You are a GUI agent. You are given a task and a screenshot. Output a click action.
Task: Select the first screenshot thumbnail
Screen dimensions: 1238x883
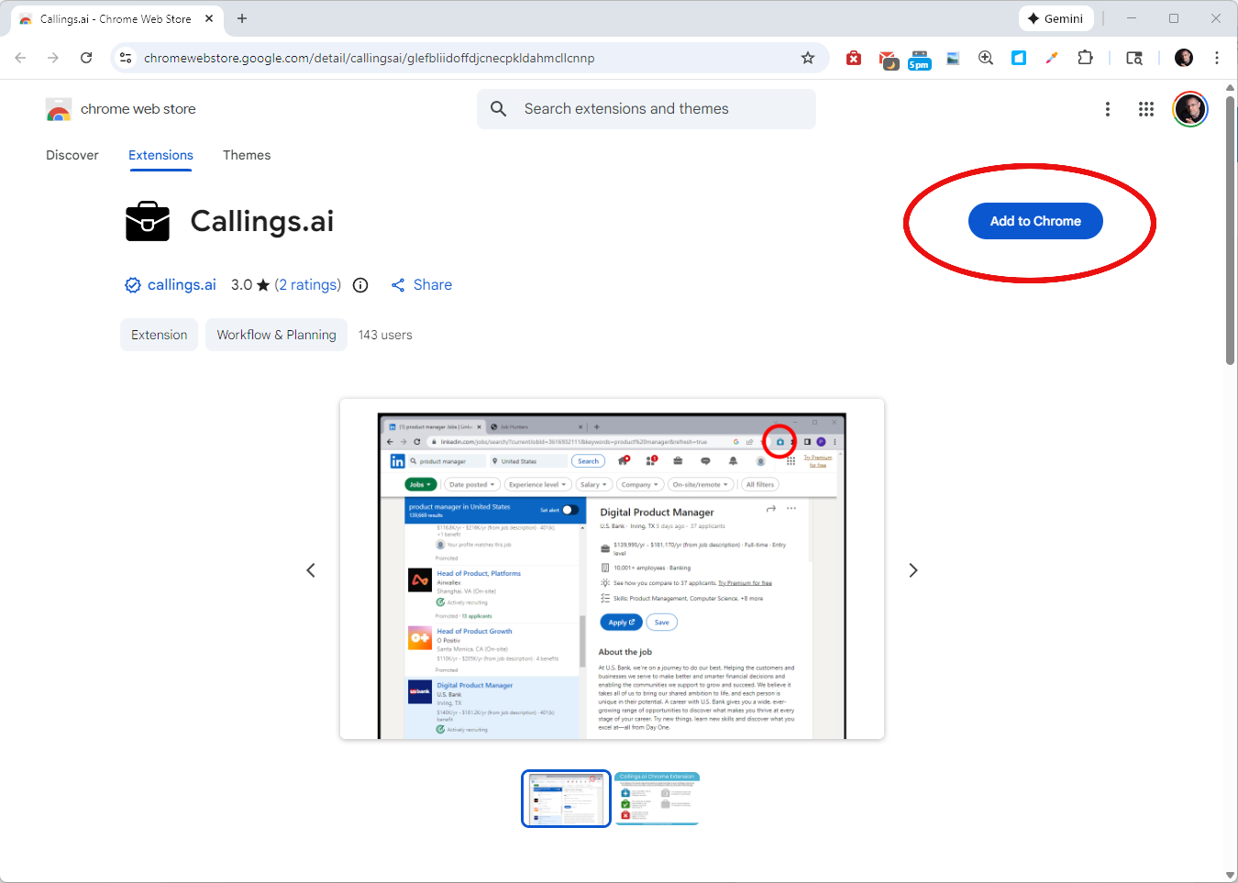click(x=566, y=799)
